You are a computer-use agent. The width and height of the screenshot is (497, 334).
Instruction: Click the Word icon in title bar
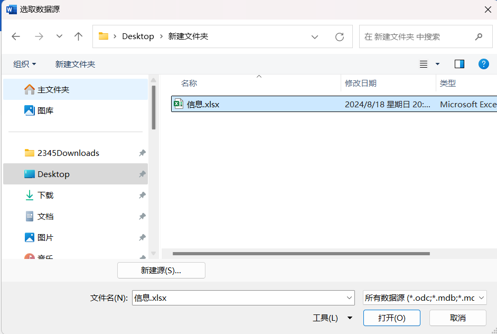(11, 10)
